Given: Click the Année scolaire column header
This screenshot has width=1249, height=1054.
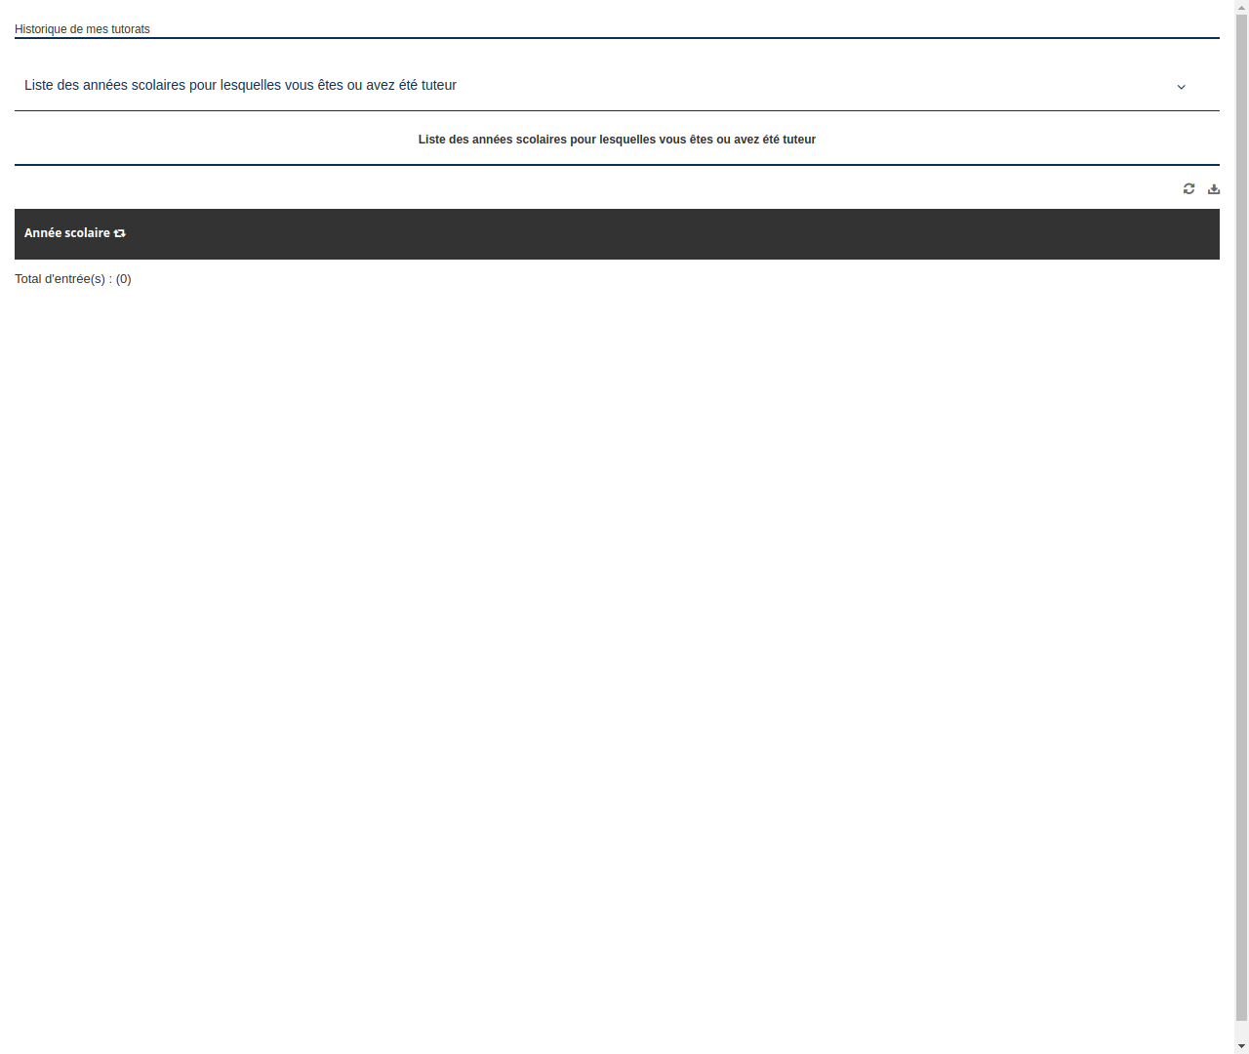Looking at the screenshot, I should pos(66,233).
